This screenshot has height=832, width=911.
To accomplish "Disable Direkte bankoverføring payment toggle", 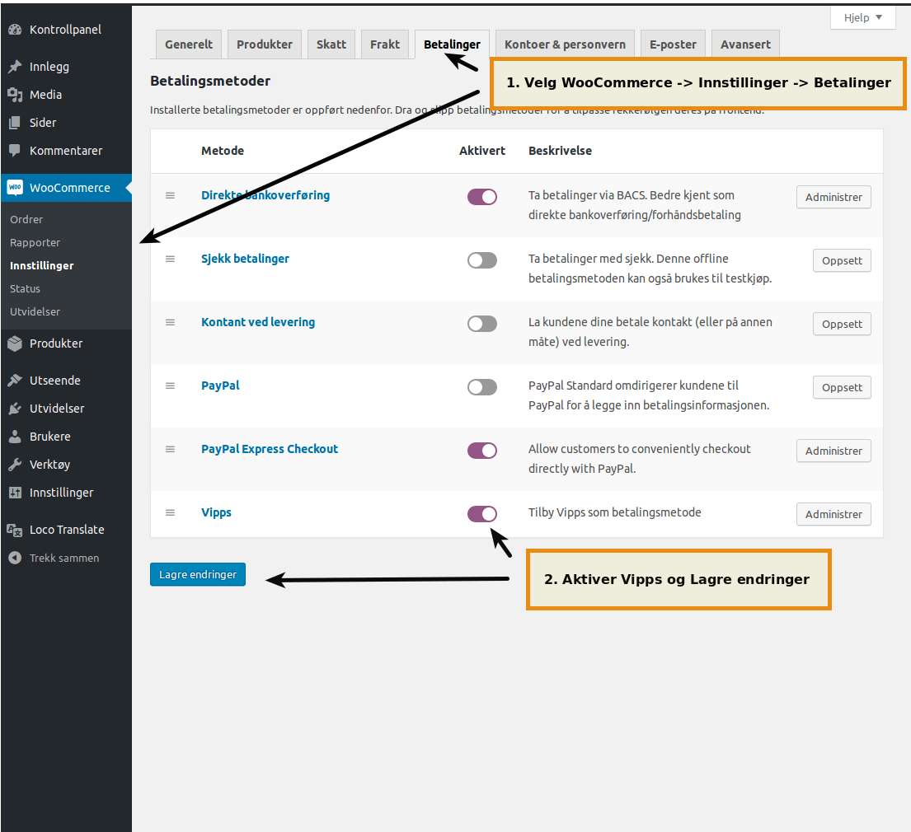I will pos(482,197).
